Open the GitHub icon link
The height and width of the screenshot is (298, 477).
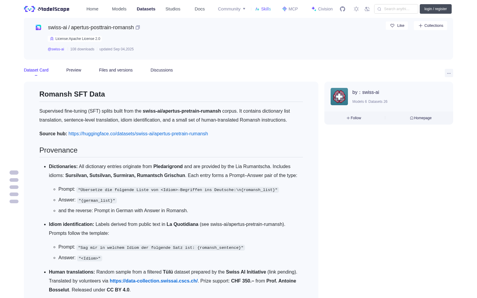(343, 9)
